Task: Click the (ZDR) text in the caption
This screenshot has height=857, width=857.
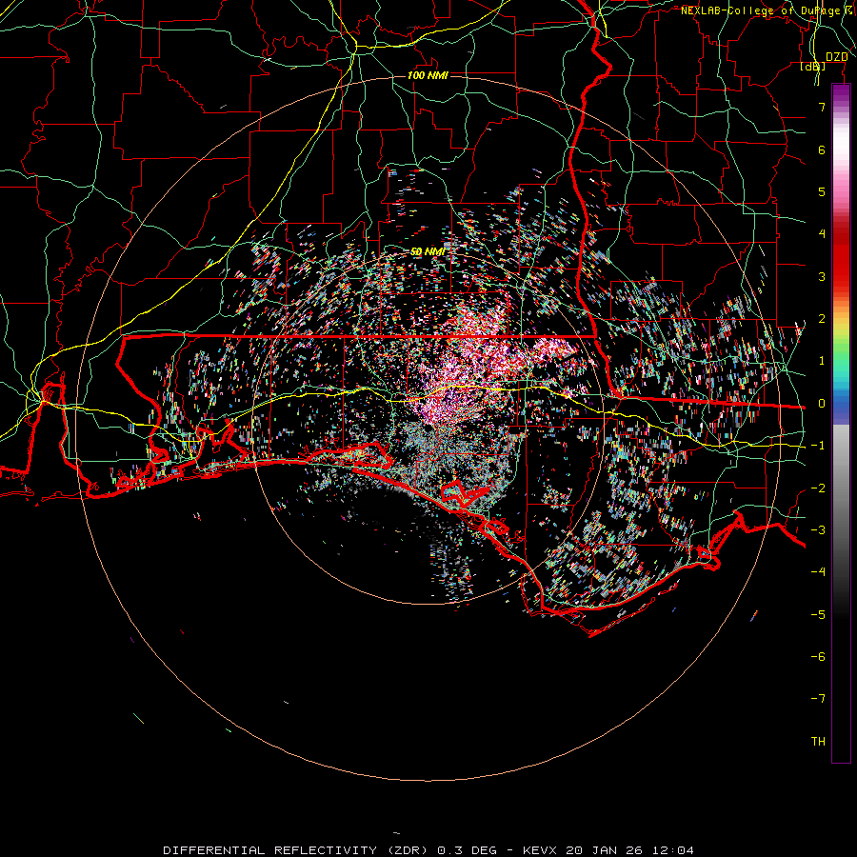Action: tap(409, 850)
